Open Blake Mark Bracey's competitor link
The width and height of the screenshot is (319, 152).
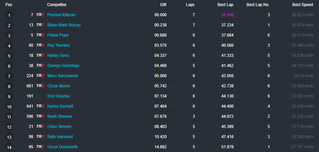tap(64, 25)
